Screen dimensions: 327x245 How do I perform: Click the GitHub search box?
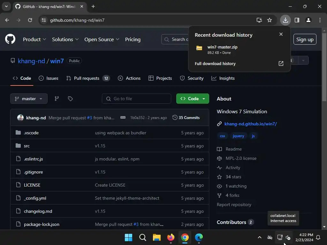click(175, 39)
